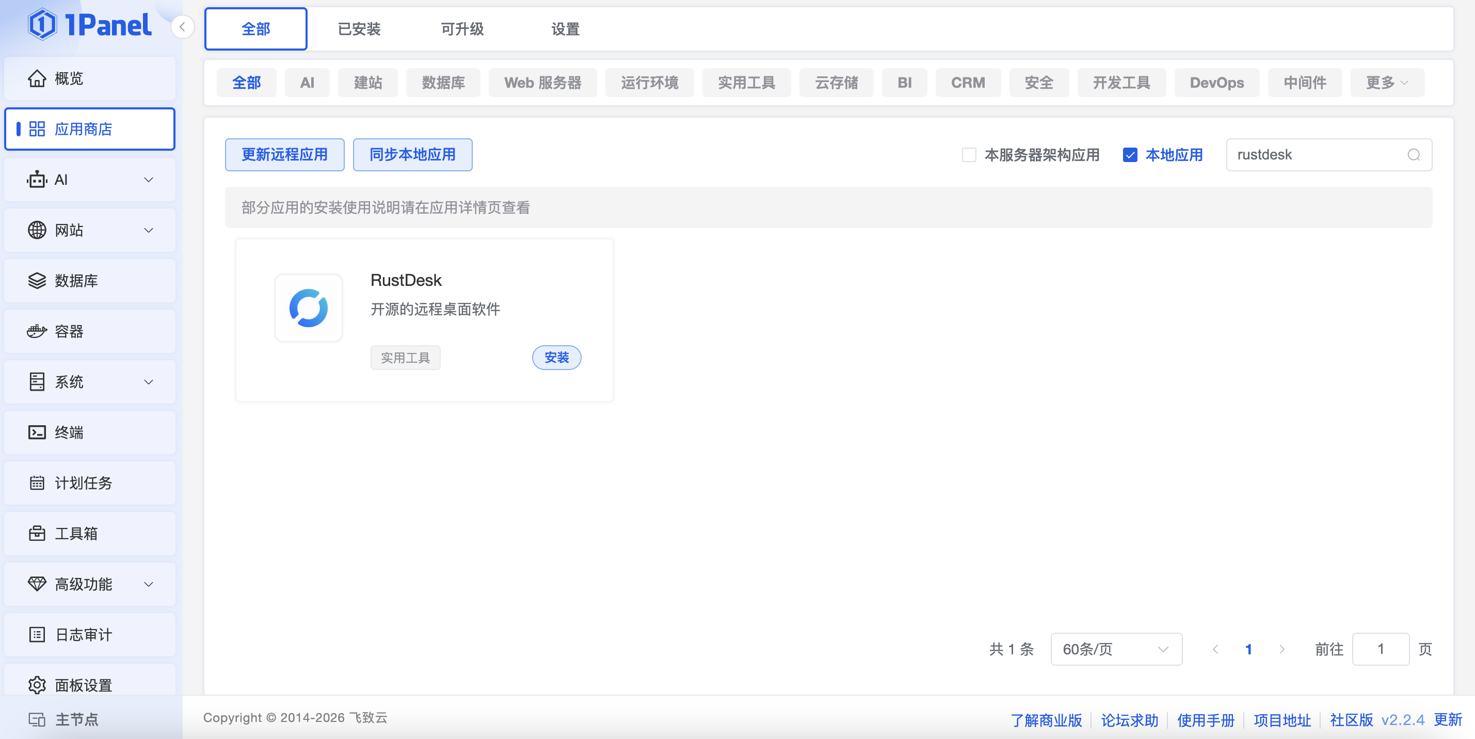
Task: Filter apps by BI category
Action: click(904, 83)
